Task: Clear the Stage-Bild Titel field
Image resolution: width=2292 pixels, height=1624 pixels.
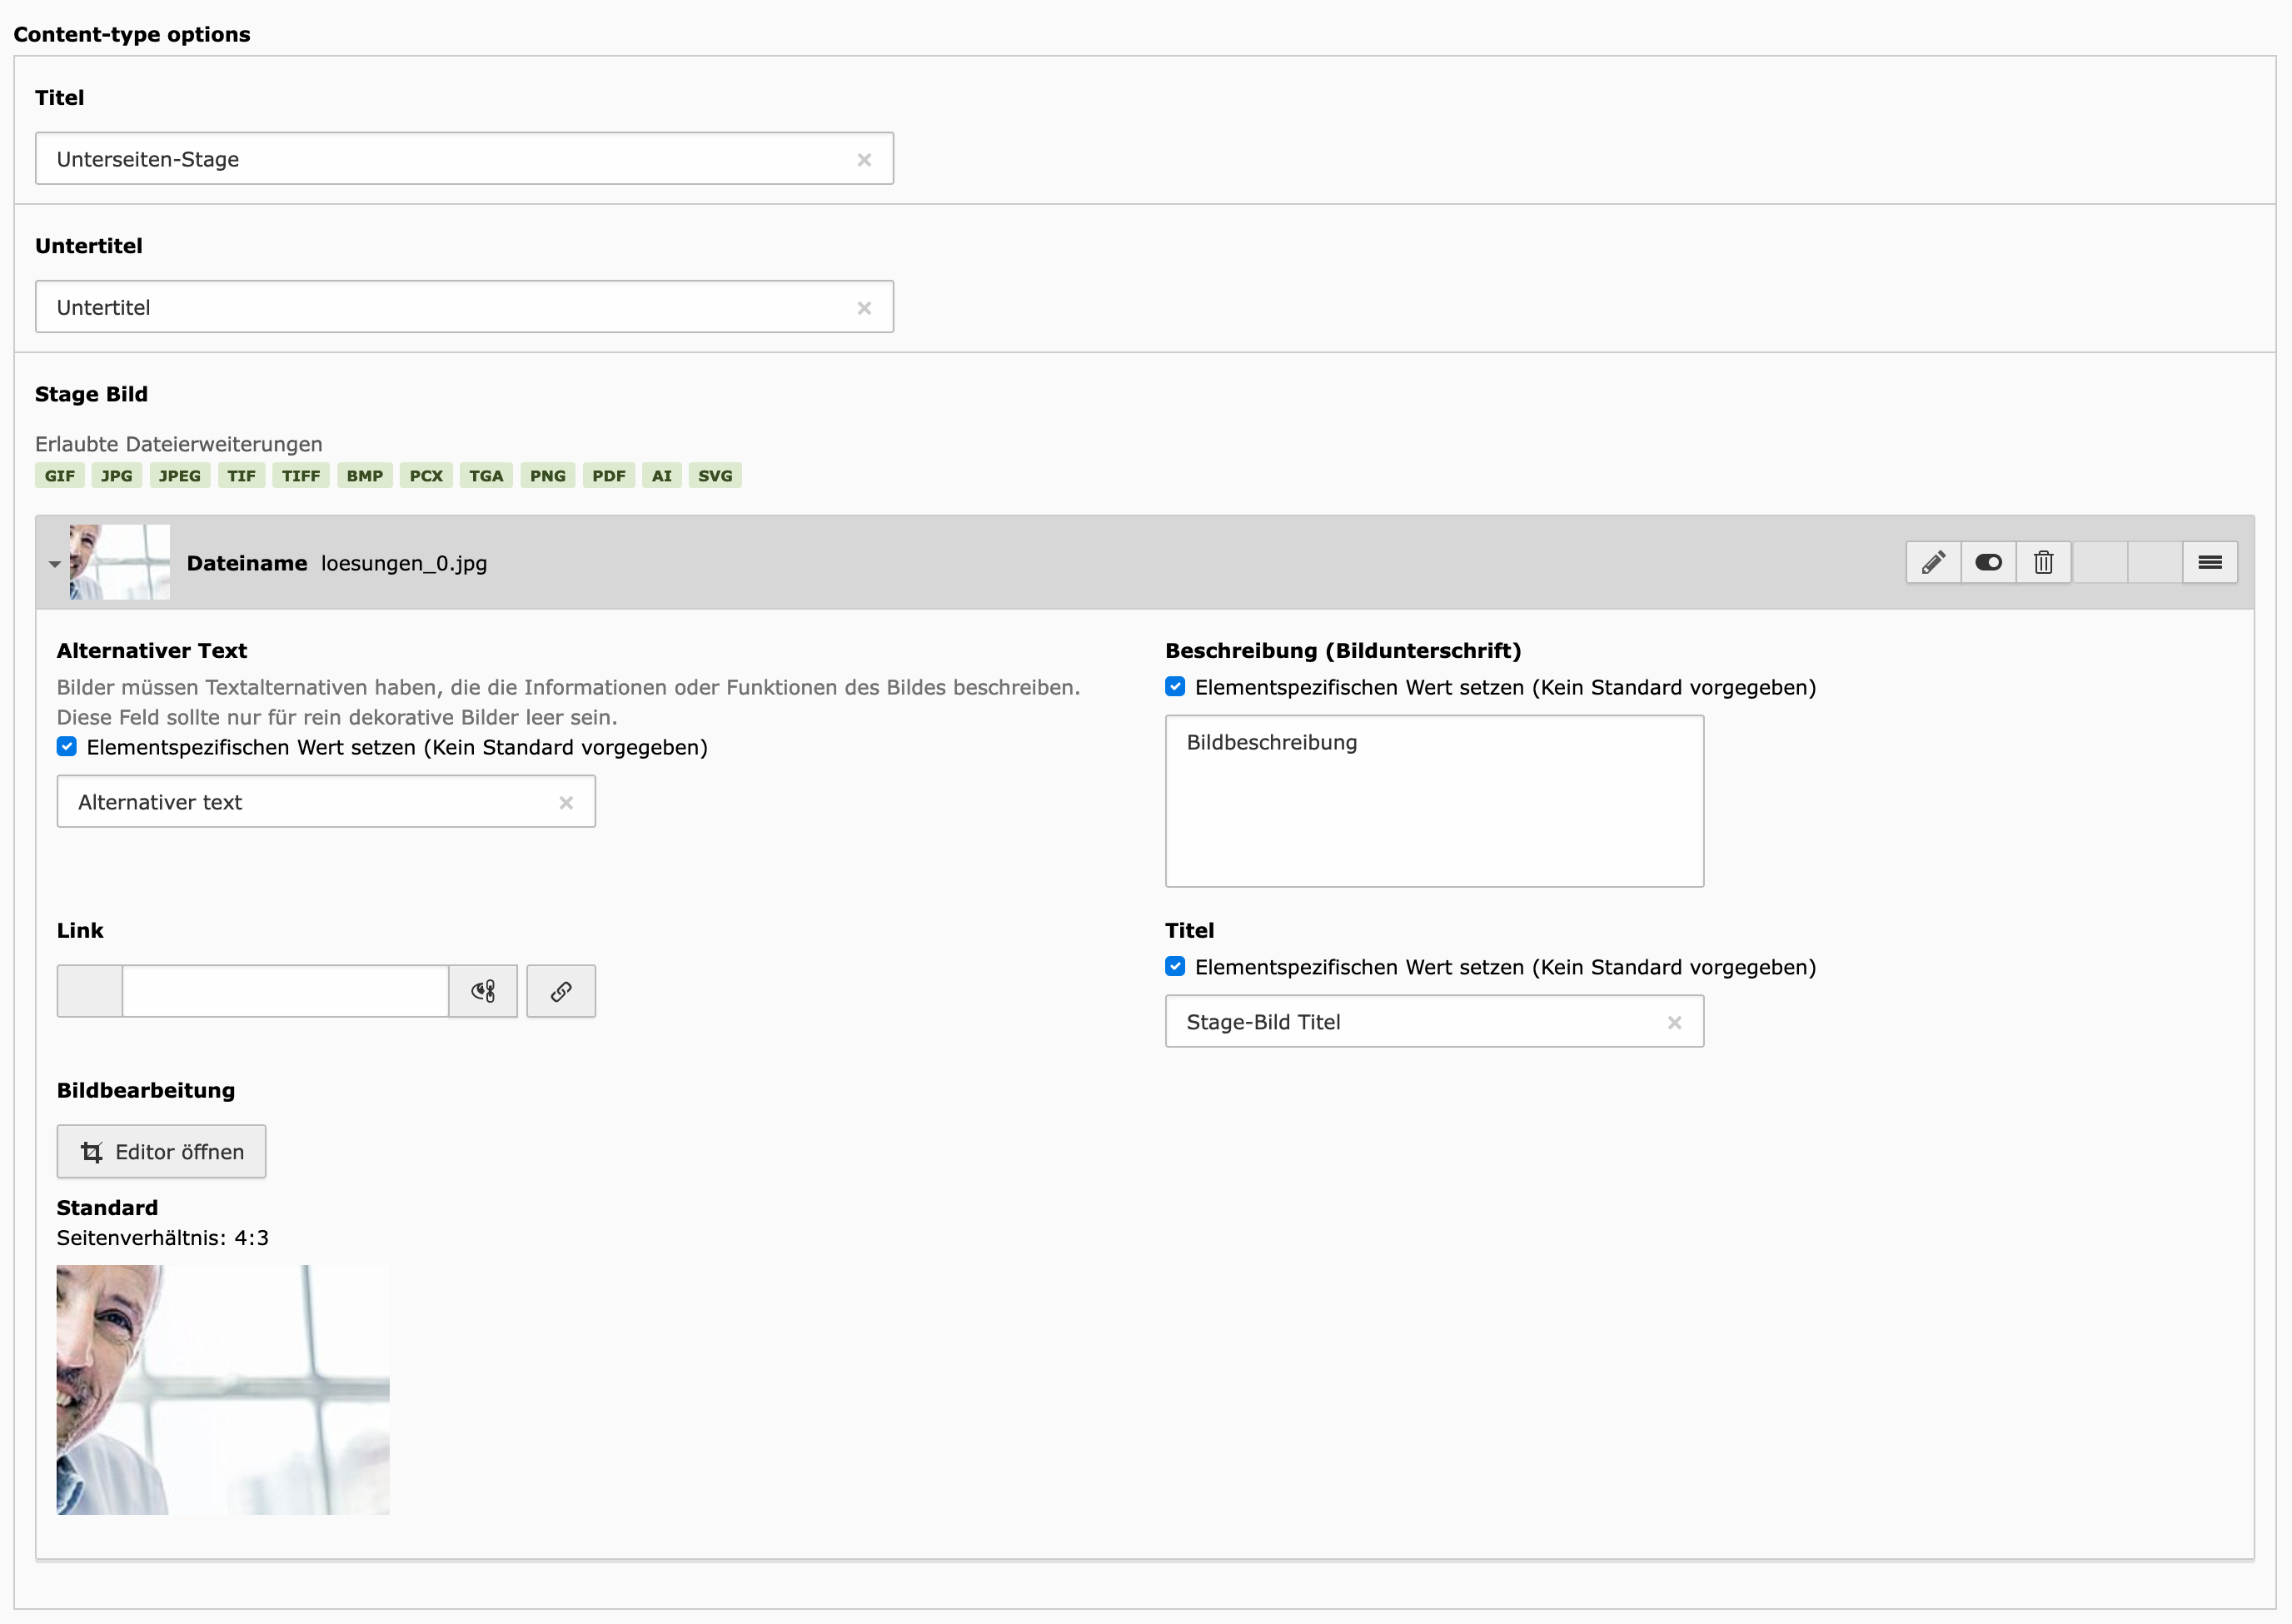Action: click(1674, 1023)
